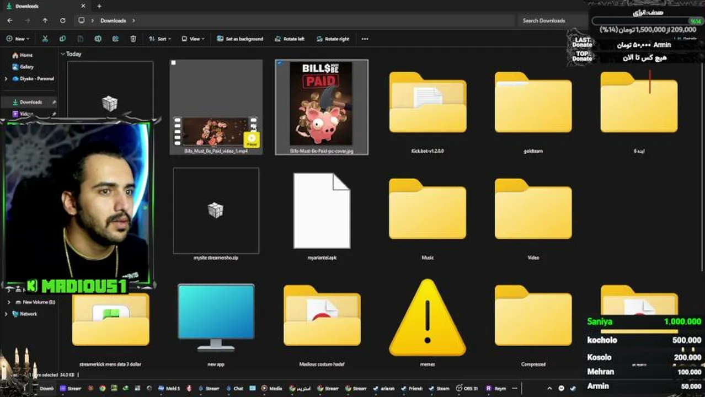705x397 pixels.
Task: Click the Share icon in toolbar
Action: pos(115,39)
